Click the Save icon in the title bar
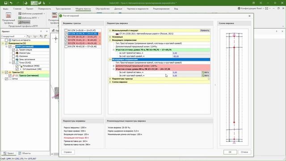The image size is (286, 161). point(6,3)
